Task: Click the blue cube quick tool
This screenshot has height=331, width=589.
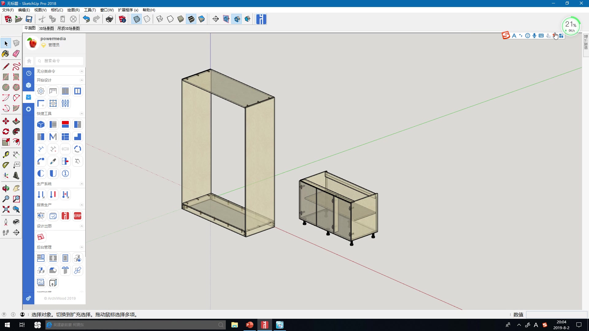Action: click(x=41, y=124)
